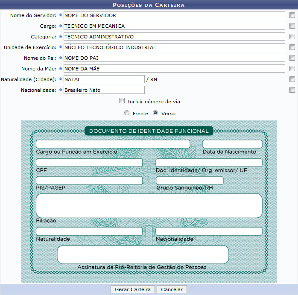Image resolution: width=298 pixels, height=295 pixels.
Task: Select the checkbox beside Nome do Pai
Action: tap(292, 58)
